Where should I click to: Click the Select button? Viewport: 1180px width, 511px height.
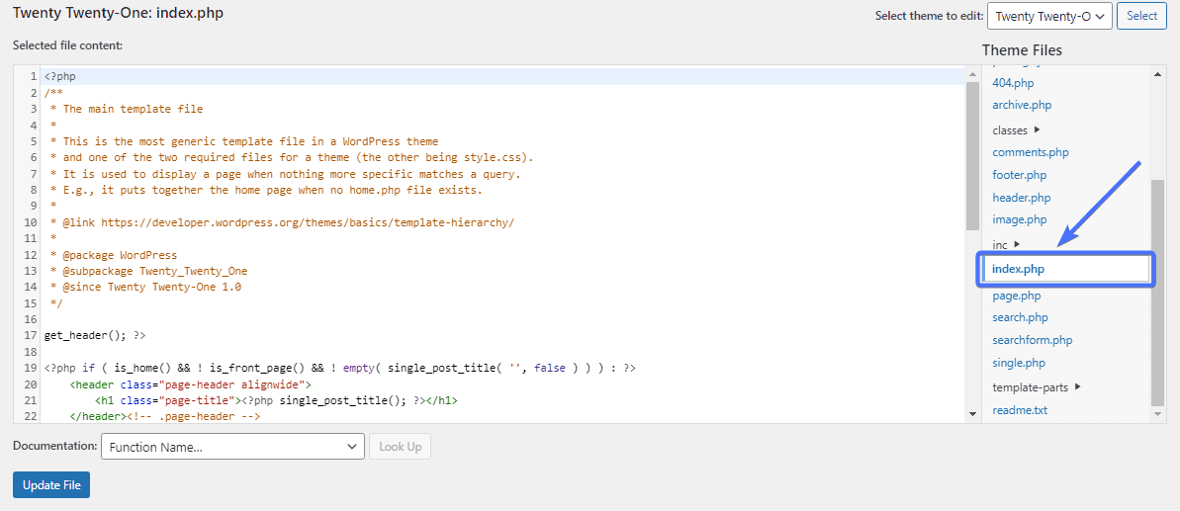coord(1141,16)
